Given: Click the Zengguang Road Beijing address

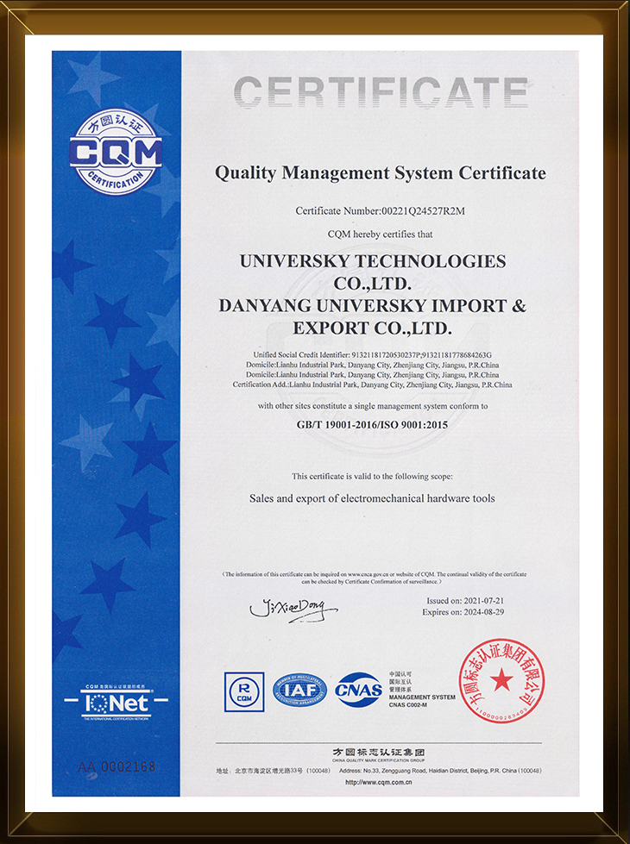Looking at the screenshot, I should pyautogui.click(x=440, y=771).
